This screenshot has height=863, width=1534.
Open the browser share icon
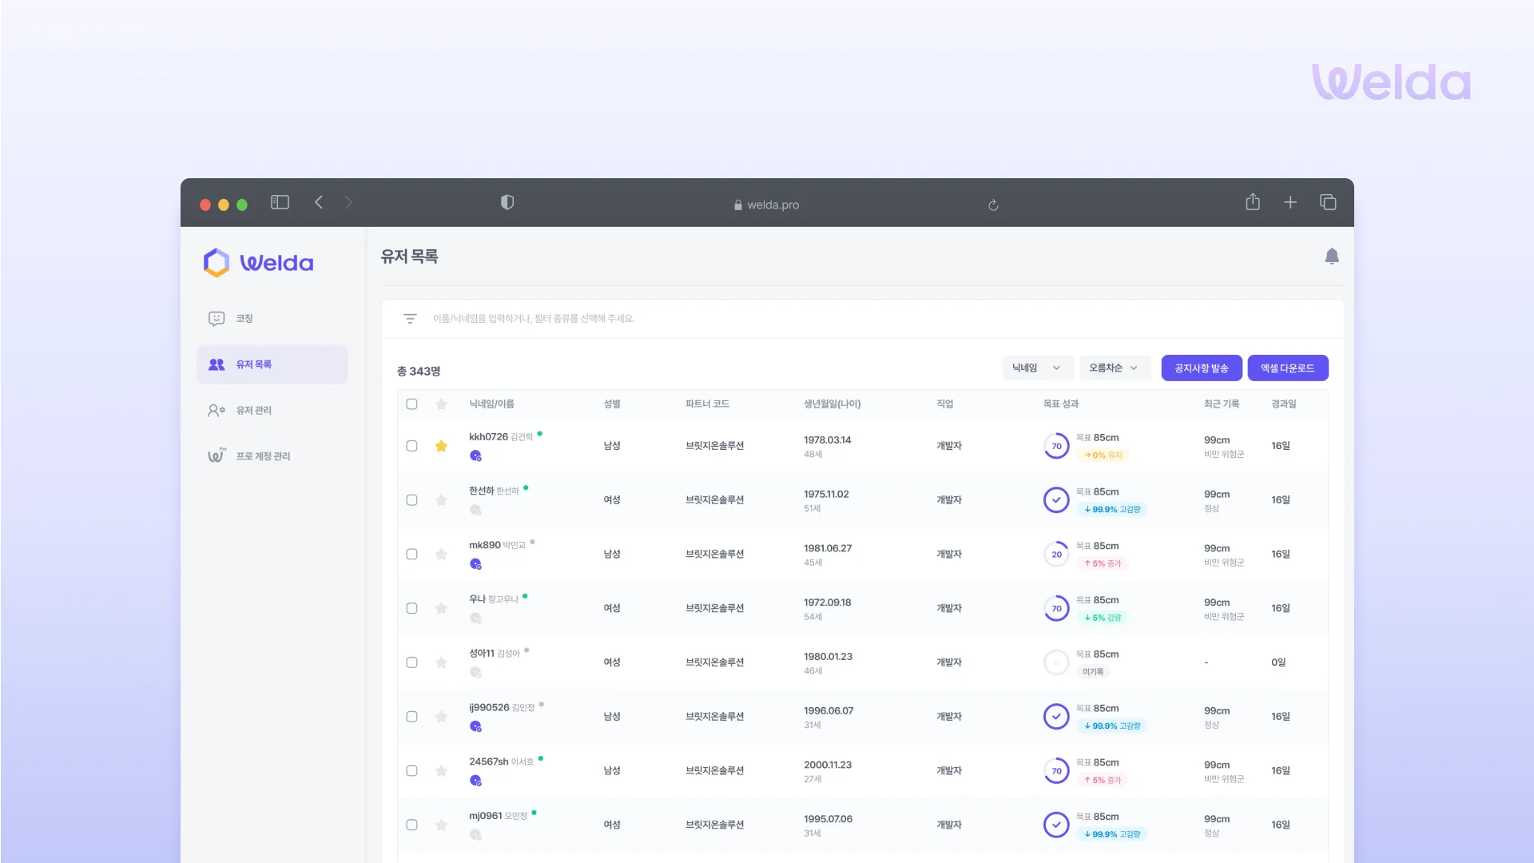(1253, 202)
